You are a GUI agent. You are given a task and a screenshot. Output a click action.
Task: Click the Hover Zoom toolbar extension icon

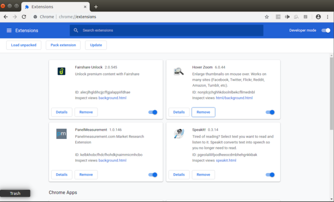click(296, 17)
